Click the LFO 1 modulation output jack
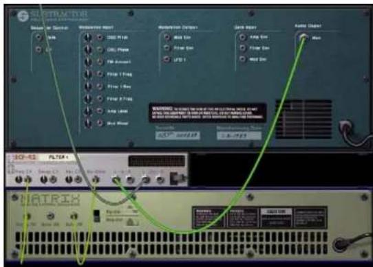 pyautogui.click(x=167, y=59)
